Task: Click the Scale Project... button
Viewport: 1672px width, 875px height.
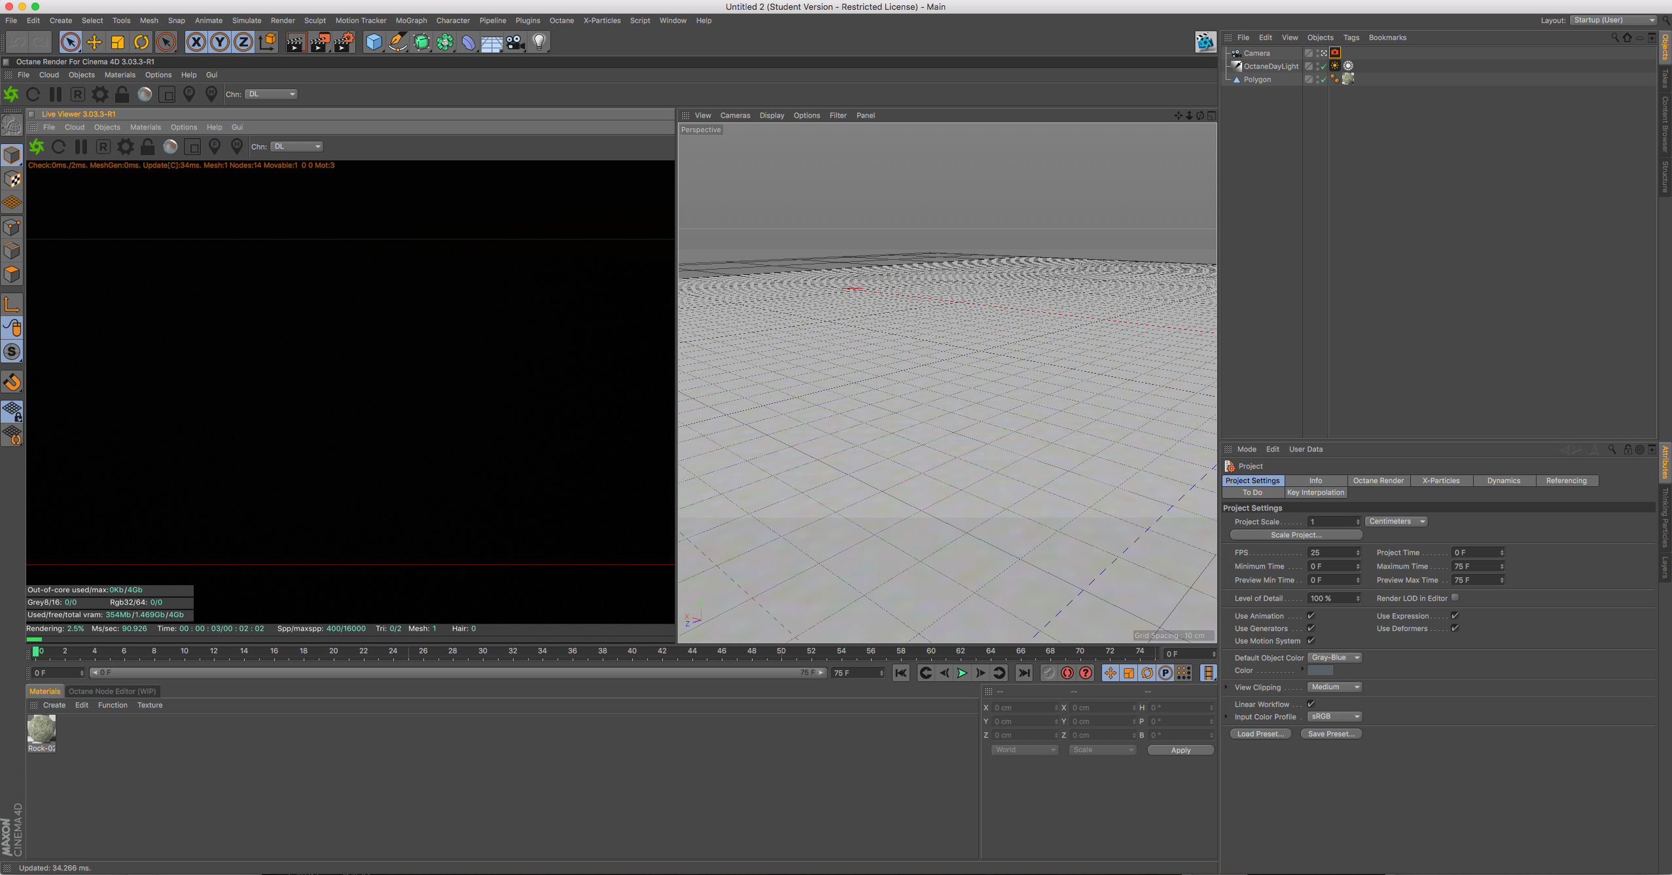Action: click(x=1296, y=535)
